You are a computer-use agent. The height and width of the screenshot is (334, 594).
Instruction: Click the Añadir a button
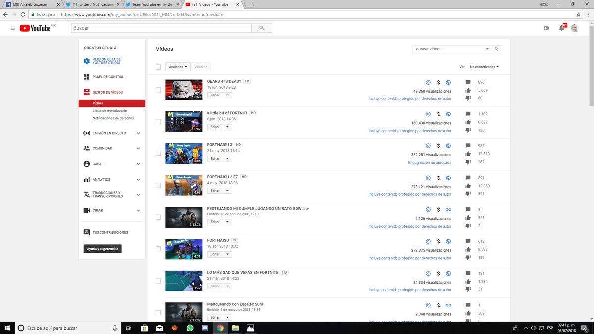point(201,67)
